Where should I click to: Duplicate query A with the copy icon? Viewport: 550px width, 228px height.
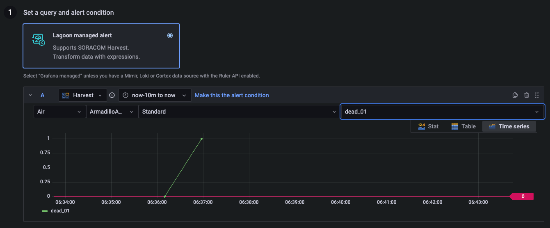pos(515,95)
